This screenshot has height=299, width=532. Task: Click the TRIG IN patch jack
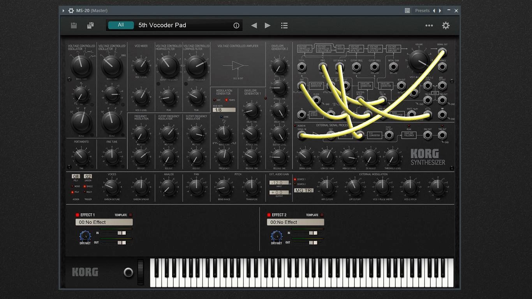[x=428, y=100]
